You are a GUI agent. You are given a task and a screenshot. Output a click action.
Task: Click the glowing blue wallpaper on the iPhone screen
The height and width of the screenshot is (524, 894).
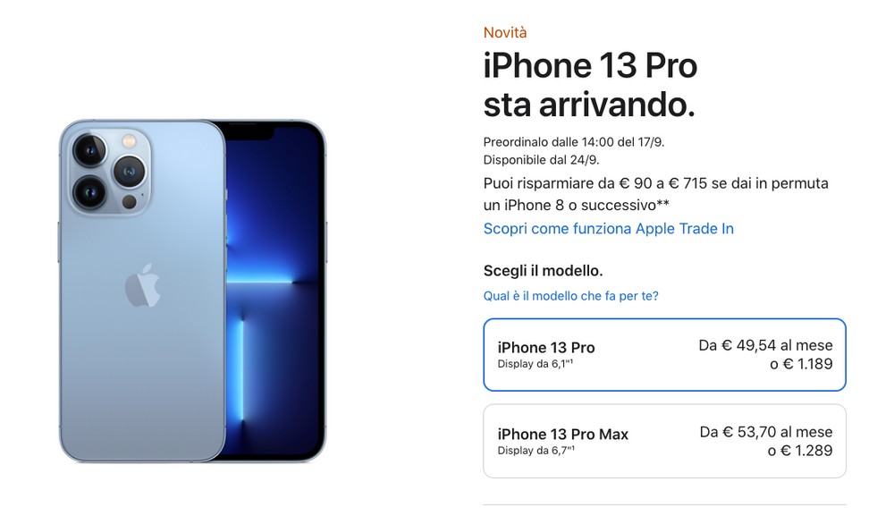(272, 297)
